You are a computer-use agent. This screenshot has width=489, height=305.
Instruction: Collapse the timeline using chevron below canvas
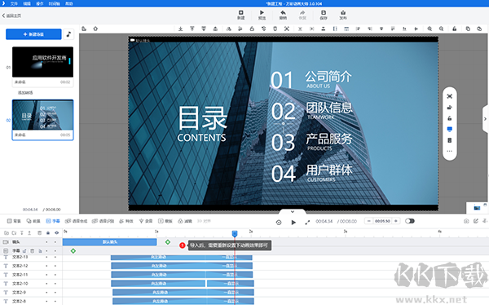coord(293,212)
